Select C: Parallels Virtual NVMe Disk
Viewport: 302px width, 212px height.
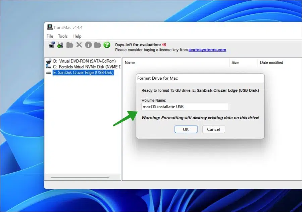pyautogui.click(x=87, y=67)
